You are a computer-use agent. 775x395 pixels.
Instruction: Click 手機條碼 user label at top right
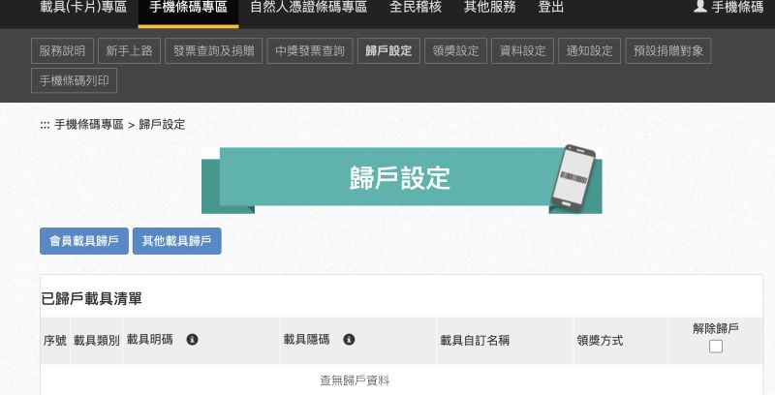click(737, 7)
